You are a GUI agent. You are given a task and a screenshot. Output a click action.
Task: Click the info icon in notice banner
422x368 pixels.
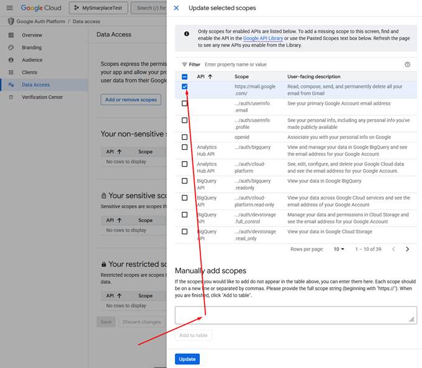[187, 33]
